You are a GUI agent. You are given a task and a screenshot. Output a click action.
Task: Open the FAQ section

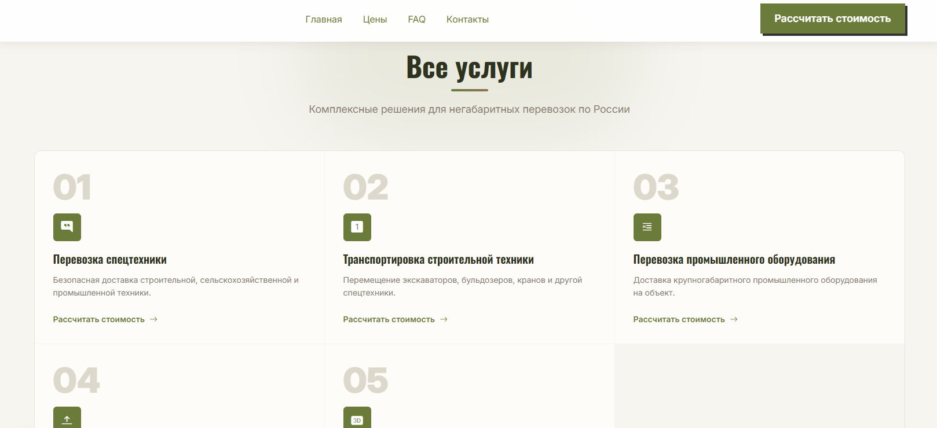pyautogui.click(x=416, y=20)
